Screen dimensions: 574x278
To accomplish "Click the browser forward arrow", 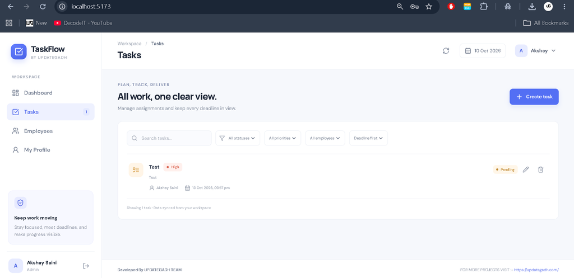I will (26, 7).
